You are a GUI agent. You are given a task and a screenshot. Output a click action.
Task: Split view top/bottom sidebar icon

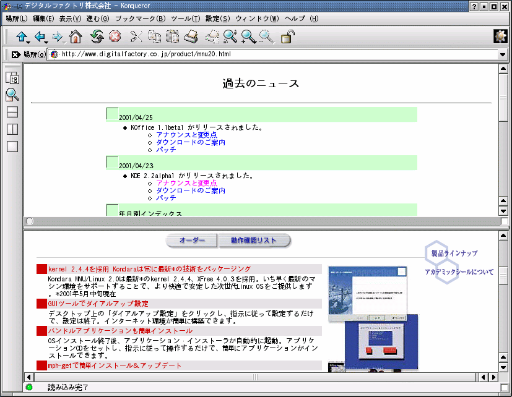[12, 112]
